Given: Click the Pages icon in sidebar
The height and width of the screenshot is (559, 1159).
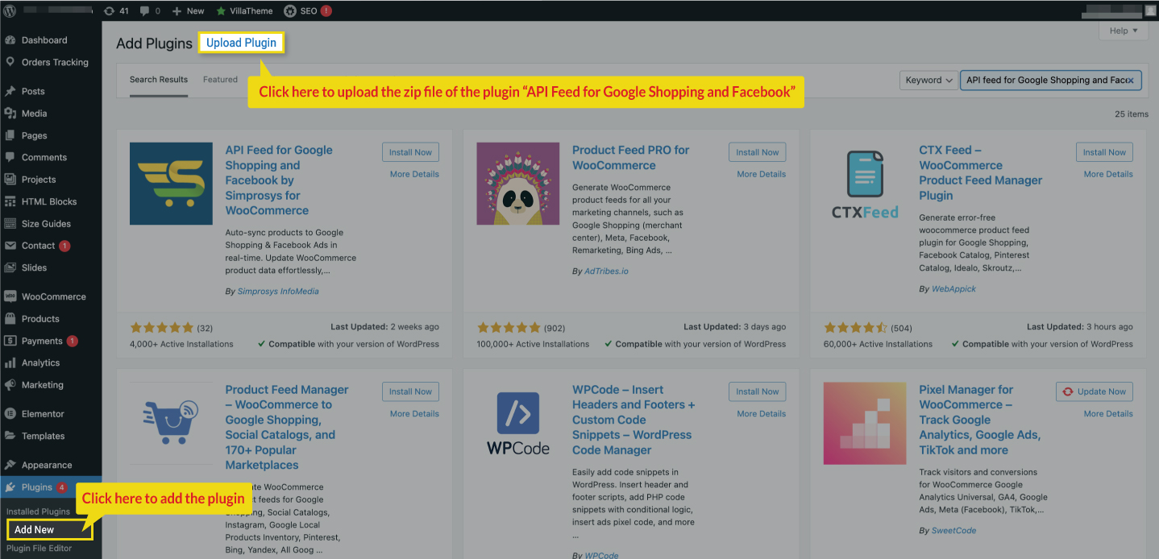Looking at the screenshot, I should [x=10, y=135].
